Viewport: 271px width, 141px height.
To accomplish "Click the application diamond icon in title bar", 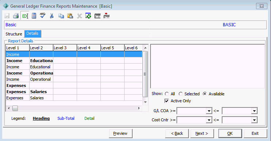I will (x=6, y=6).
